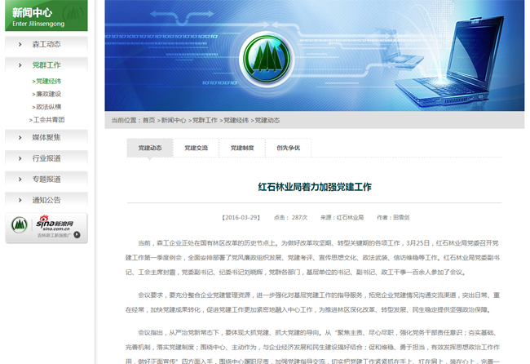Expand the 森工动态 sidebar menu
Image resolution: width=530 pixels, height=364 pixels.
coord(46,43)
